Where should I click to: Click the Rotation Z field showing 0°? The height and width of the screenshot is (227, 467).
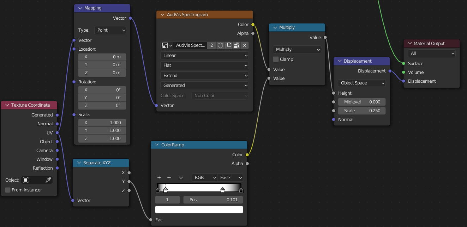(102, 106)
